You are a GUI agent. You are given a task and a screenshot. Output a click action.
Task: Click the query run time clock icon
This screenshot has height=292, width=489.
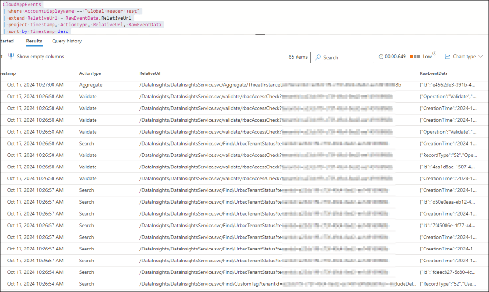(x=381, y=57)
